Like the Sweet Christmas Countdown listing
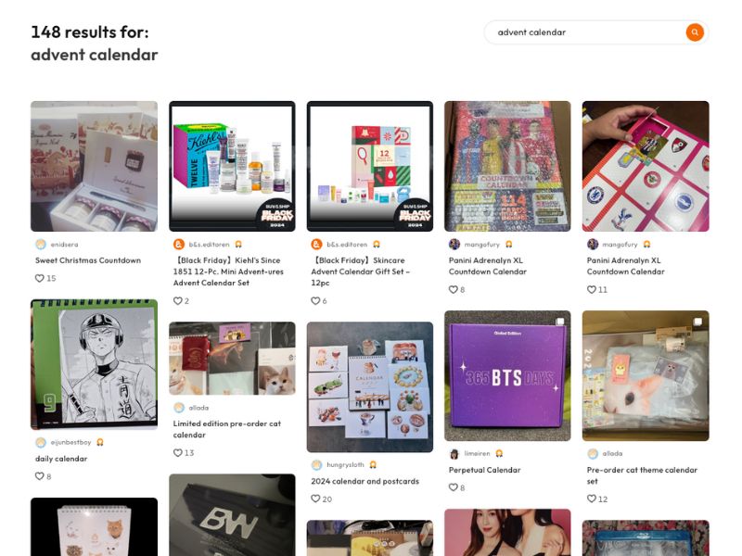 point(40,278)
